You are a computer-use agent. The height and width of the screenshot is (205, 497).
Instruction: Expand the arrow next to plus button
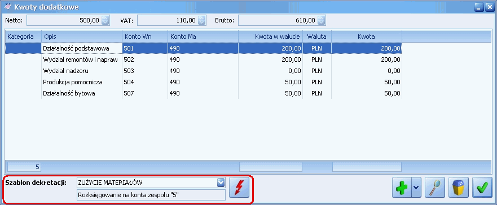pyautogui.click(x=416, y=188)
